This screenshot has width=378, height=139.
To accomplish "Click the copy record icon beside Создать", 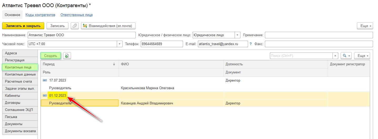I will [67, 56].
